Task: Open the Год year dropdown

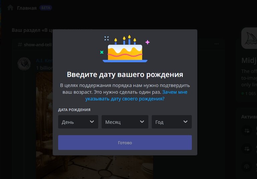Action: tap(171, 122)
